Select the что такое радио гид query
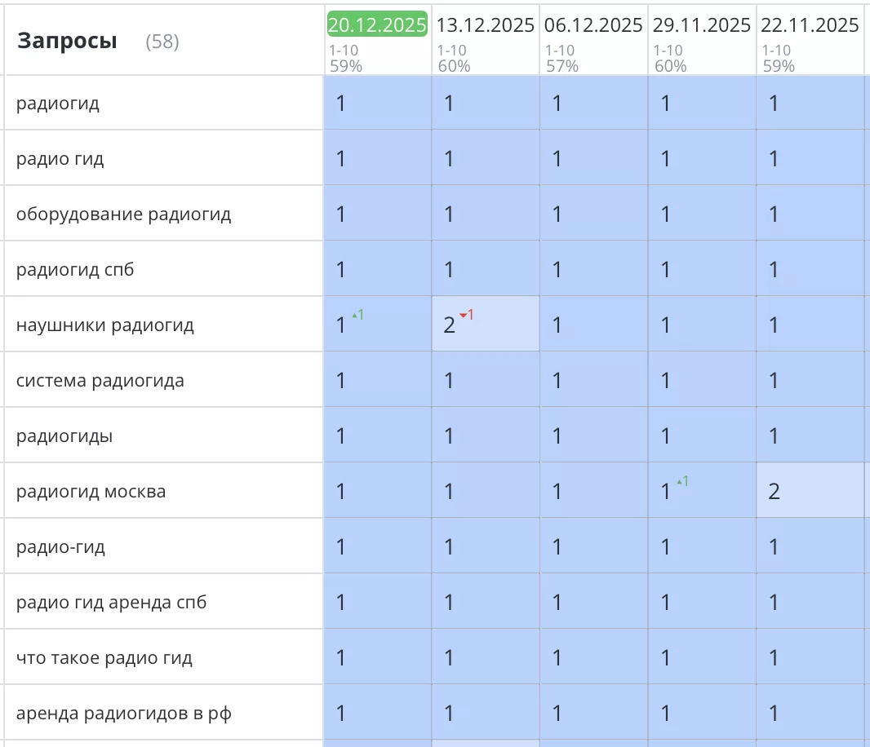The image size is (870, 747). 104,657
